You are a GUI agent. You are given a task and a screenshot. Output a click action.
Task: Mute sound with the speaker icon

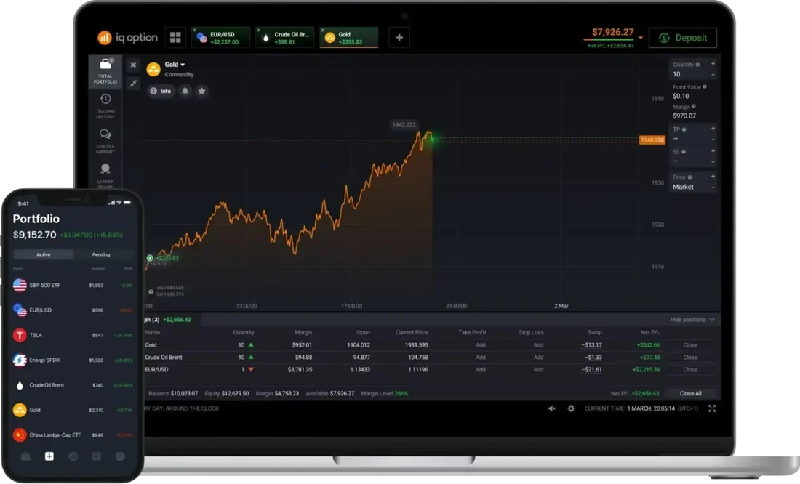(552, 408)
